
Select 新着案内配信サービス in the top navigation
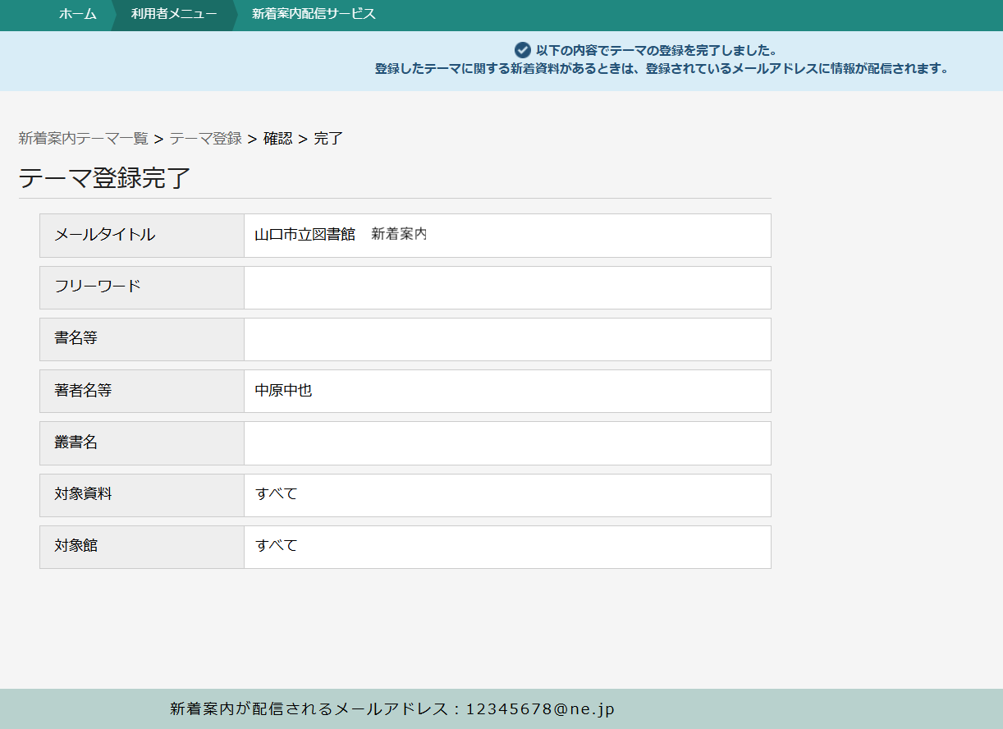(314, 14)
